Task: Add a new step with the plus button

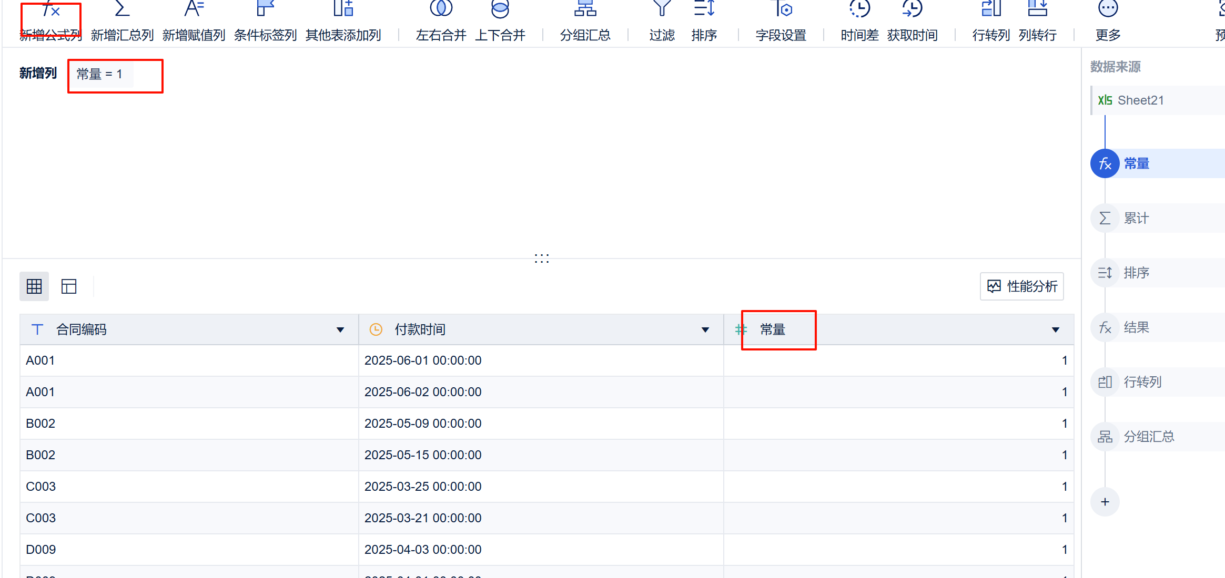Action: (x=1105, y=502)
